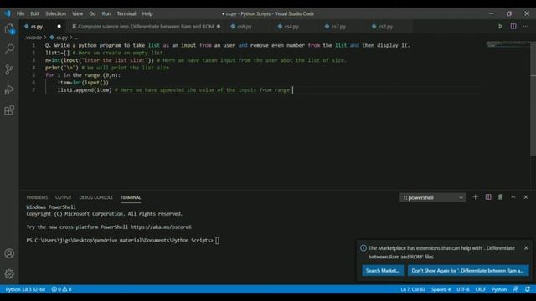Click the '.vscode' breadcrumb segment
This screenshot has width=536, height=301.
click(33, 38)
